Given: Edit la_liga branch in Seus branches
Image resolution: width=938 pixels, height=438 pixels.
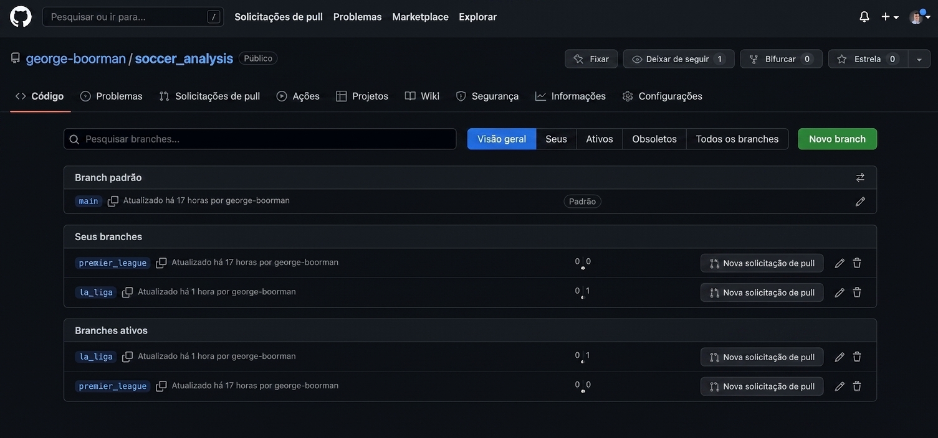Looking at the screenshot, I should tap(840, 292).
